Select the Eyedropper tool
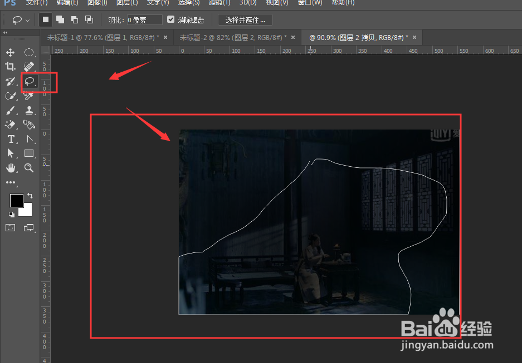The image size is (522, 363). point(29,96)
